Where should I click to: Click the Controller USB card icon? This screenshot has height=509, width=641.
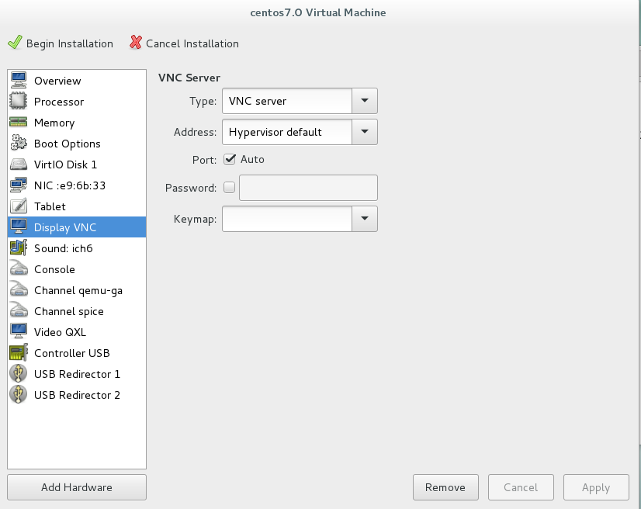pyautogui.click(x=19, y=353)
